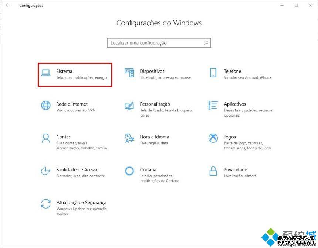Go back with the arrow button
318x248 pixels.
(x=8, y=5)
